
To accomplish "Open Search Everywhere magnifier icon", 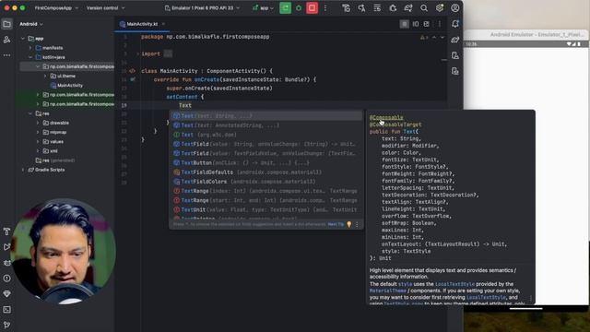I will point(424,8).
